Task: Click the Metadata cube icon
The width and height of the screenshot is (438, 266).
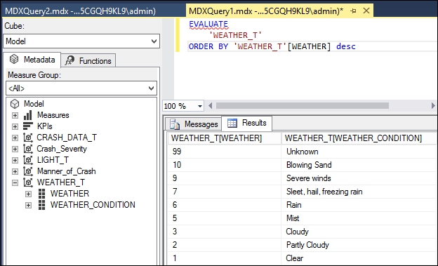Action: pyautogui.click(x=14, y=59)
